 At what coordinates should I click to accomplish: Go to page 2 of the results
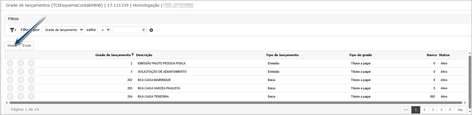tap(424, 110)
